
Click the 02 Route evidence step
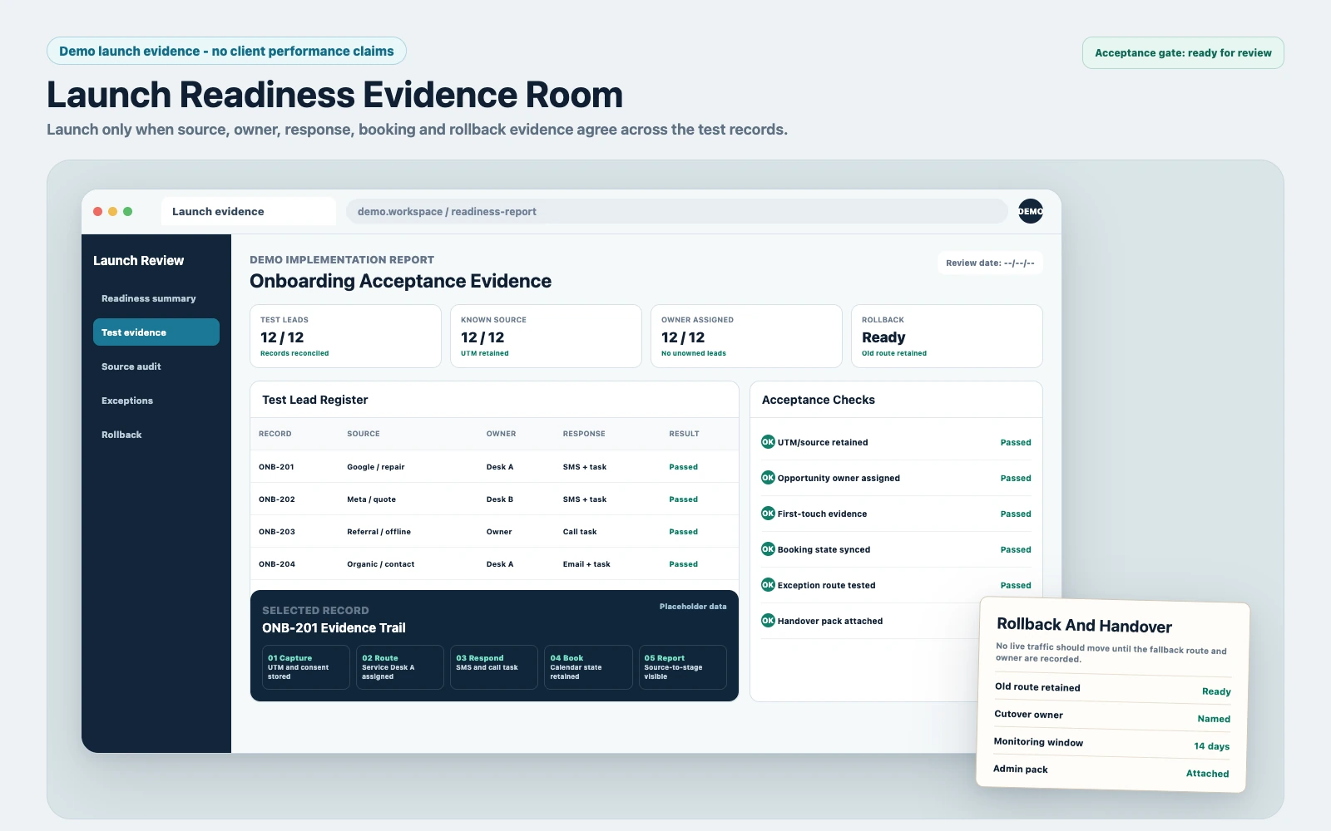[400, 667]
